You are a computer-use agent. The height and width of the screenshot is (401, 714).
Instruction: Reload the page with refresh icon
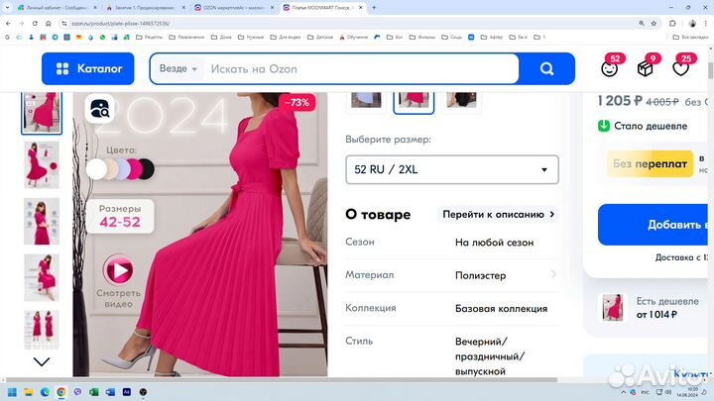[x=35, y=23]
